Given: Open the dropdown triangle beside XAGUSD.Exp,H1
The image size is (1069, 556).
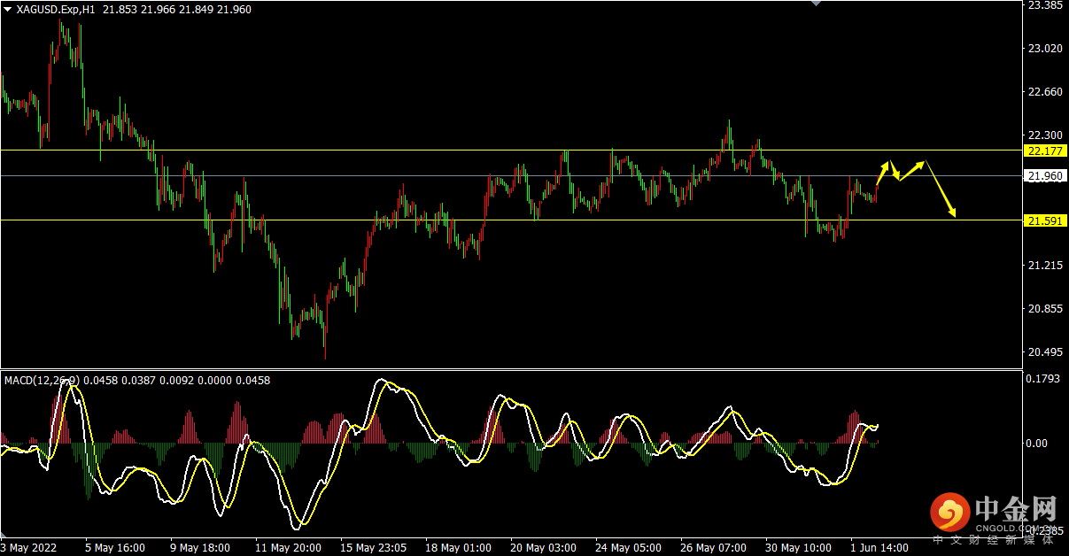Looking at the screenshot, I should [7, 9].
